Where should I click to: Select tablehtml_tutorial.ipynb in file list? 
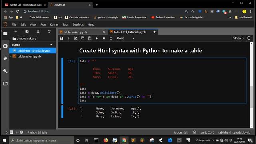tap(32, 51)
